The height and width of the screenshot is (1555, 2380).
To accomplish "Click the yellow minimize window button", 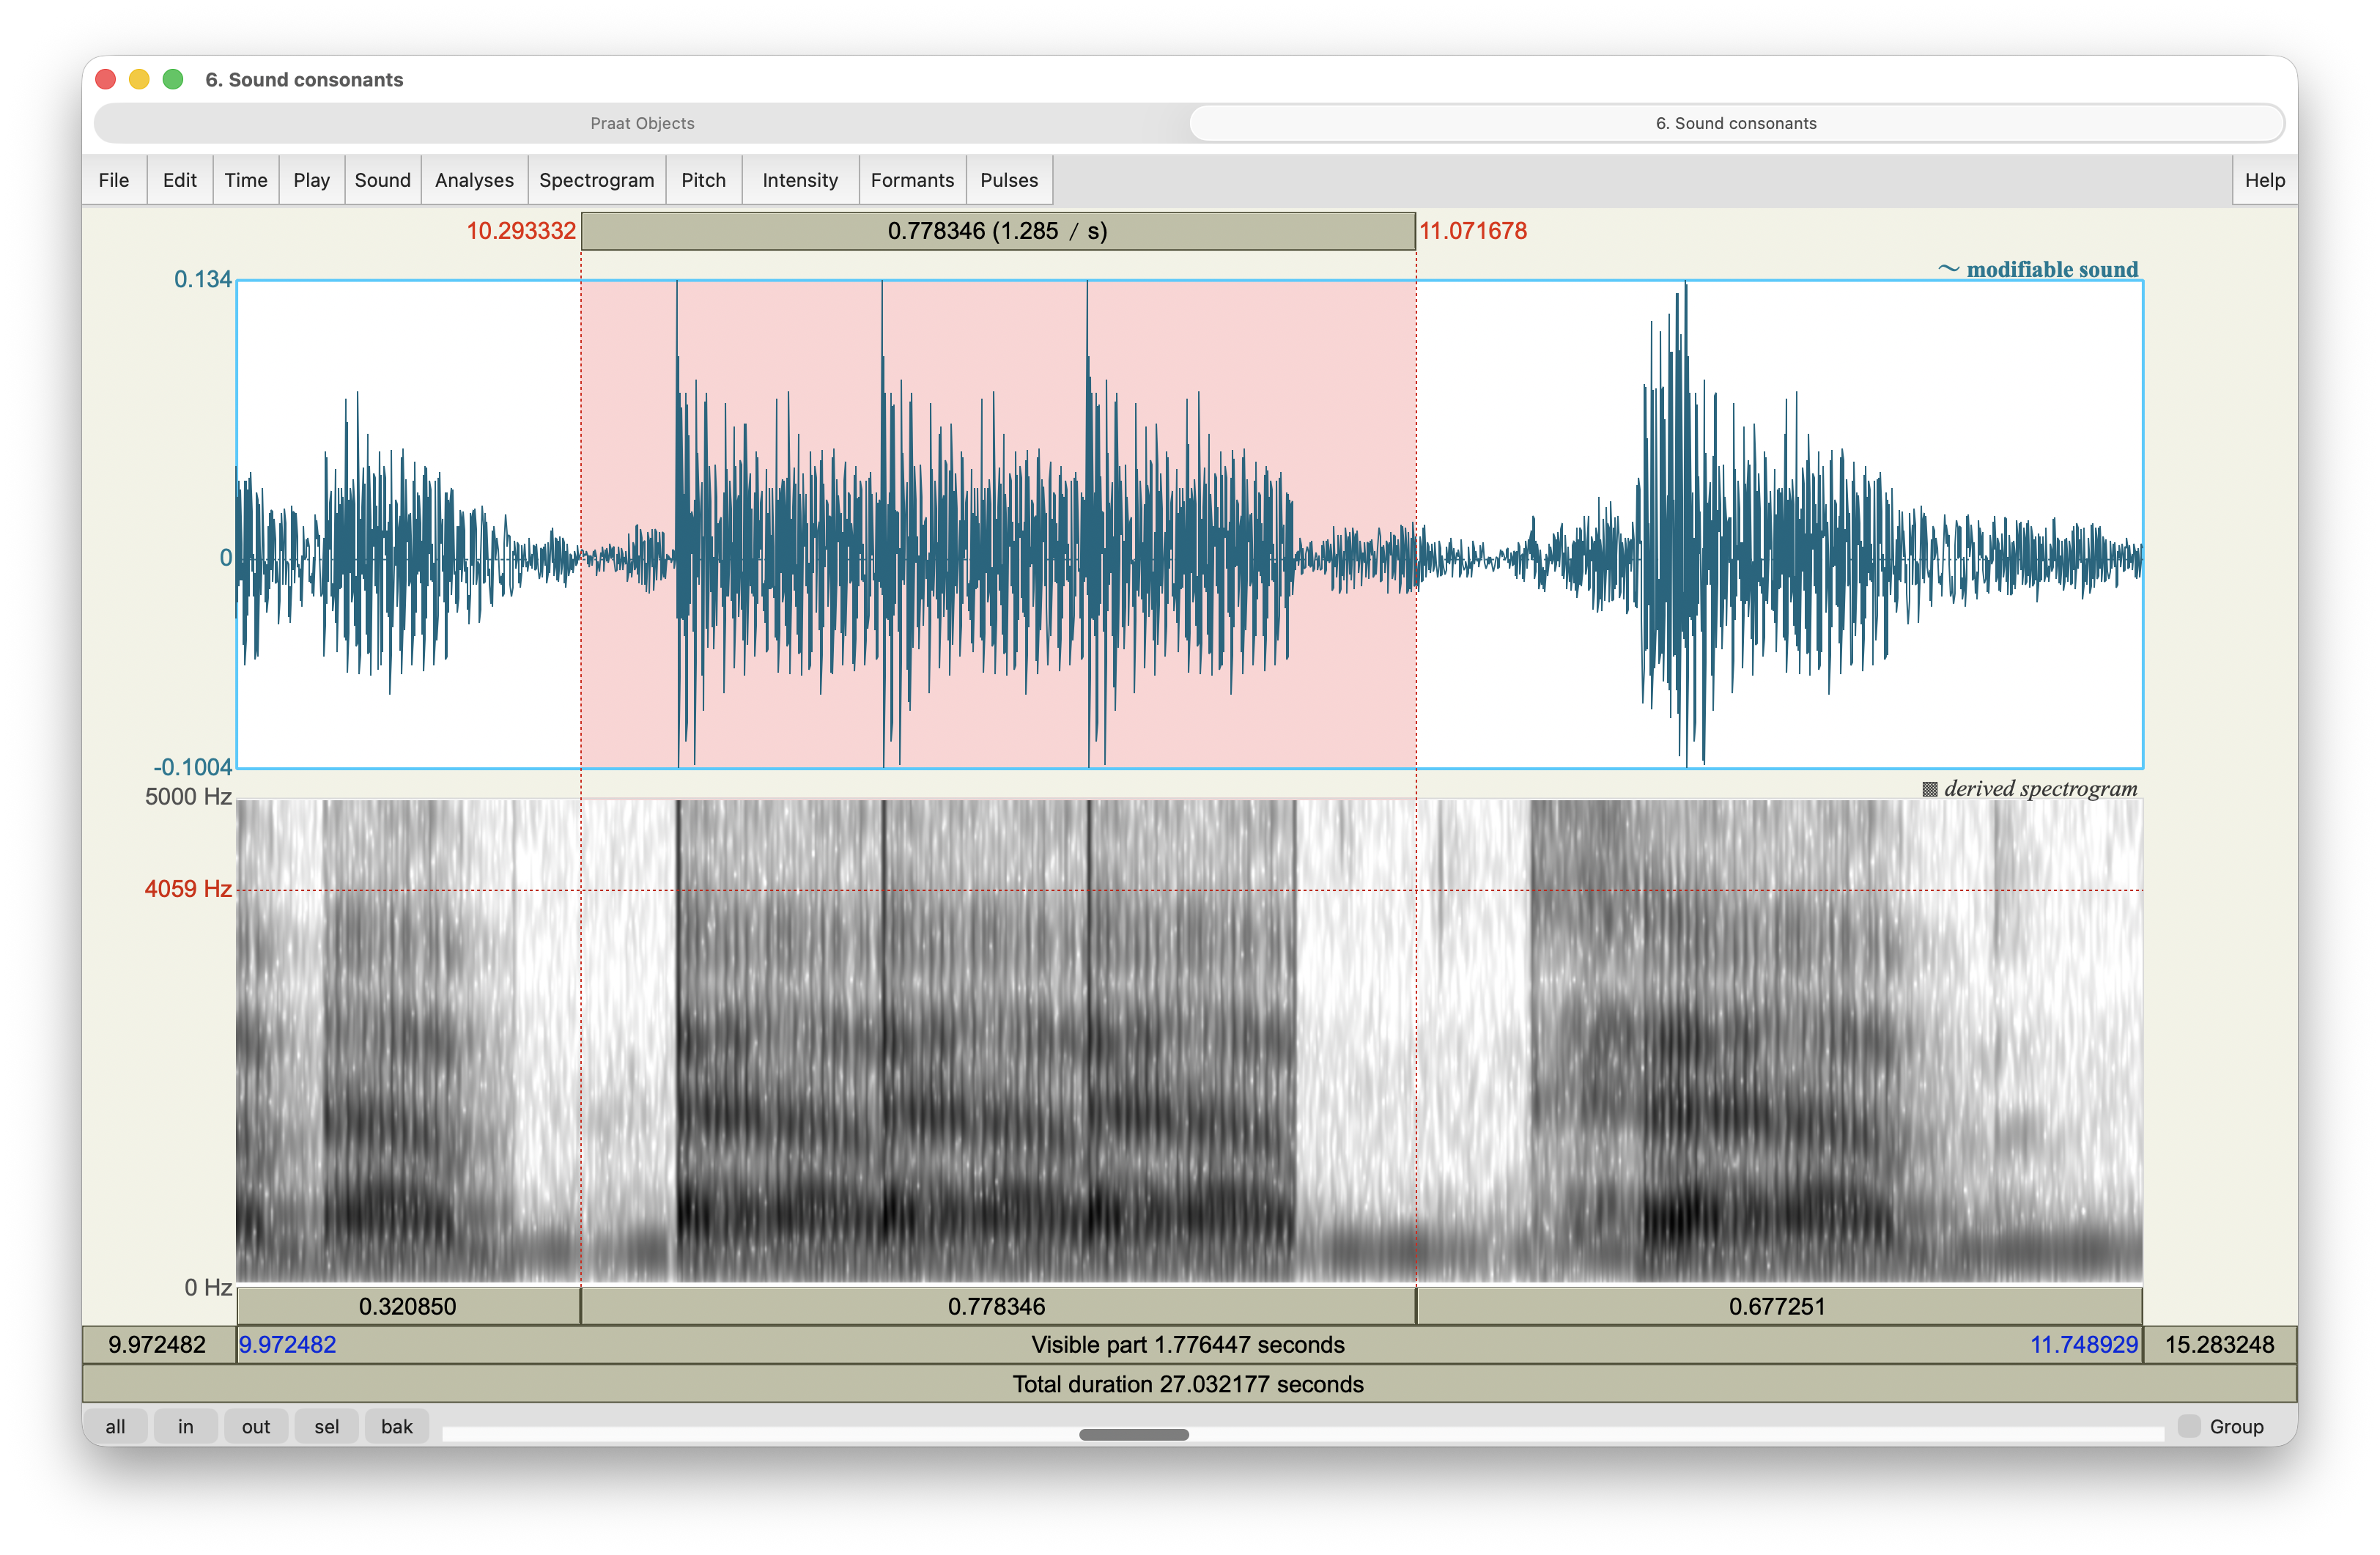I will pyautogui.click(x=140, y=79).
